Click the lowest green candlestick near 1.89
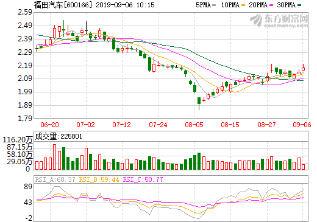The height and width of the screenshot is (222, 317). (x=199, y=103)
